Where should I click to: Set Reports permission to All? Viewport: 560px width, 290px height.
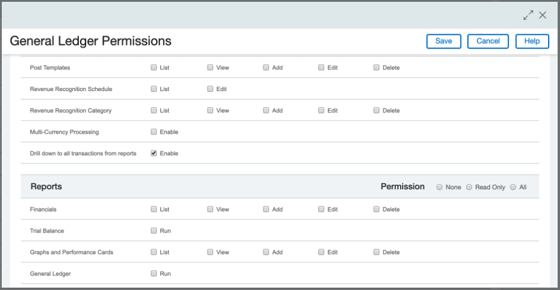pos(513,187)
